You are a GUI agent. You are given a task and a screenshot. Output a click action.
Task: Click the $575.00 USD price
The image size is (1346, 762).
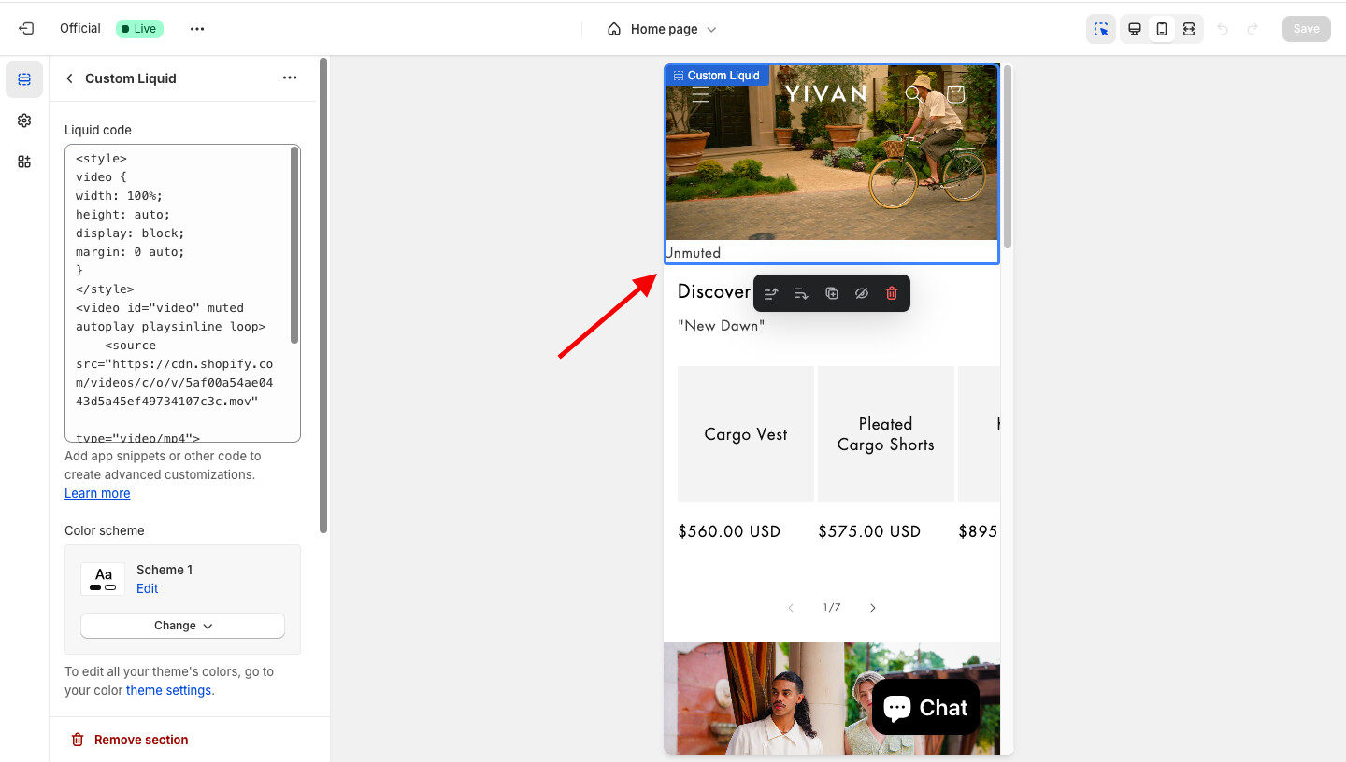tap(869, 531)
